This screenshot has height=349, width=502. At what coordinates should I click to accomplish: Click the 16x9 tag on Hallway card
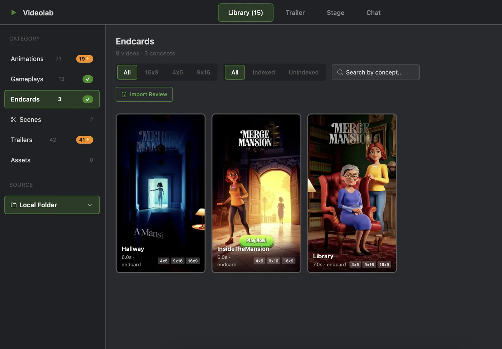point(193,261)
